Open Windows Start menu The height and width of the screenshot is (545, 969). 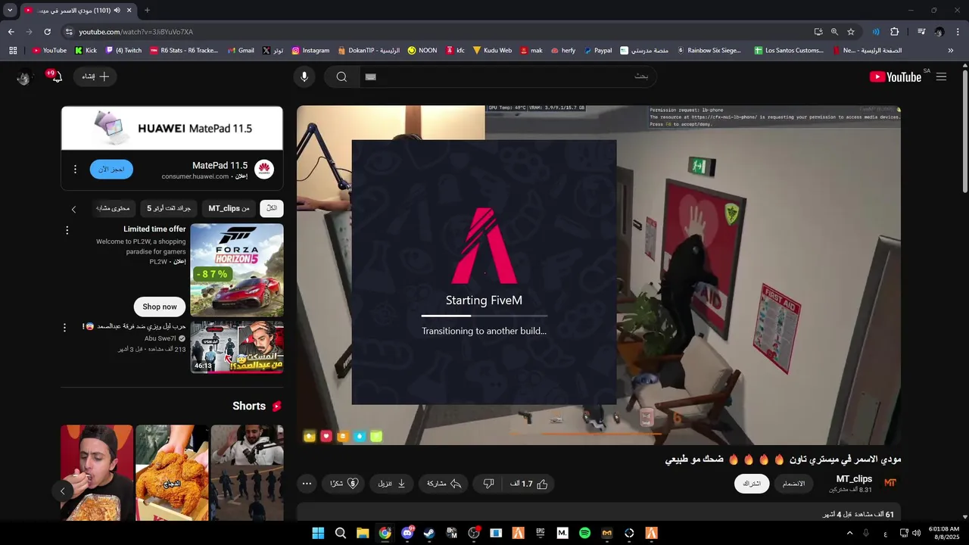318,533
